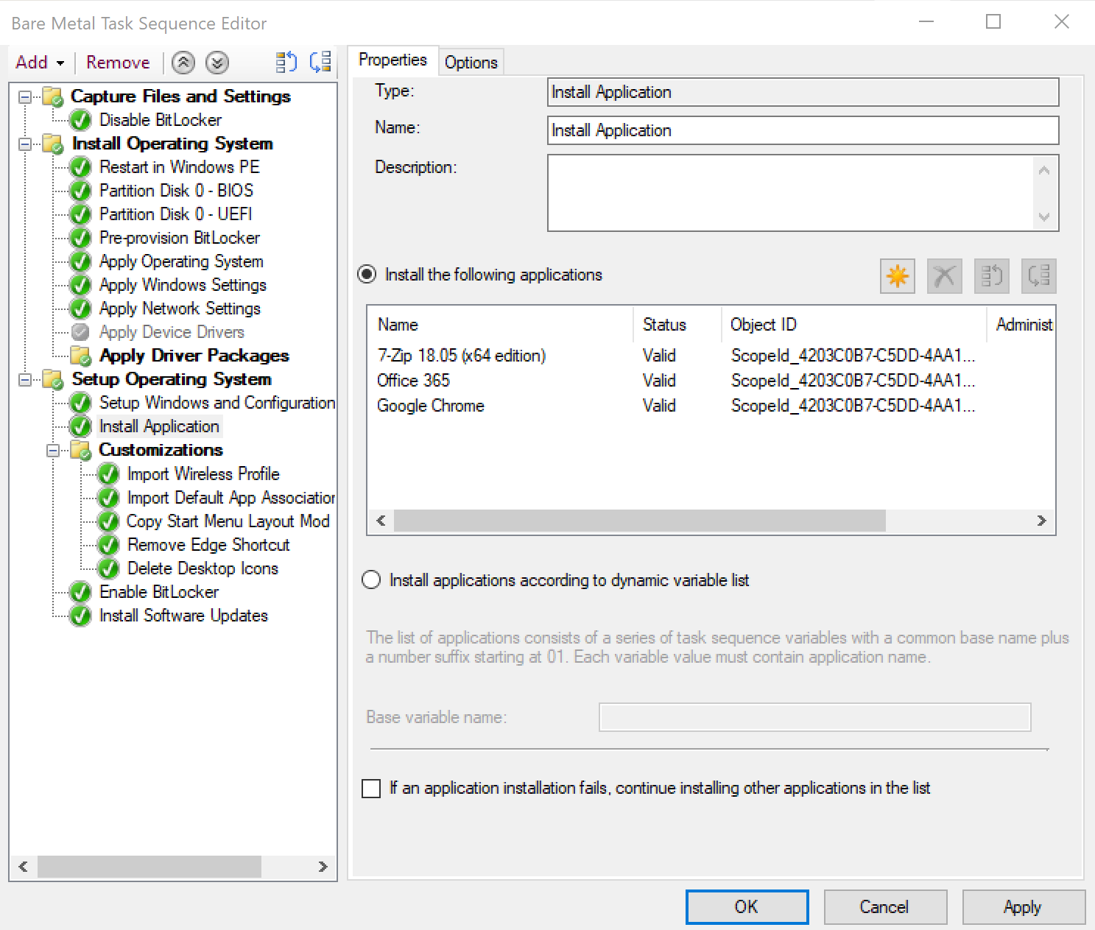
Task: Open the Add dropdown menu
Action: pos(41,63)
